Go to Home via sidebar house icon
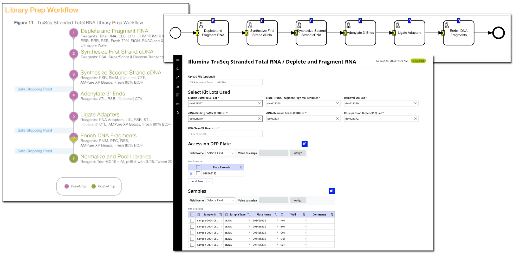The height and width of the screenshot is (256, 520). coord(178,69)
